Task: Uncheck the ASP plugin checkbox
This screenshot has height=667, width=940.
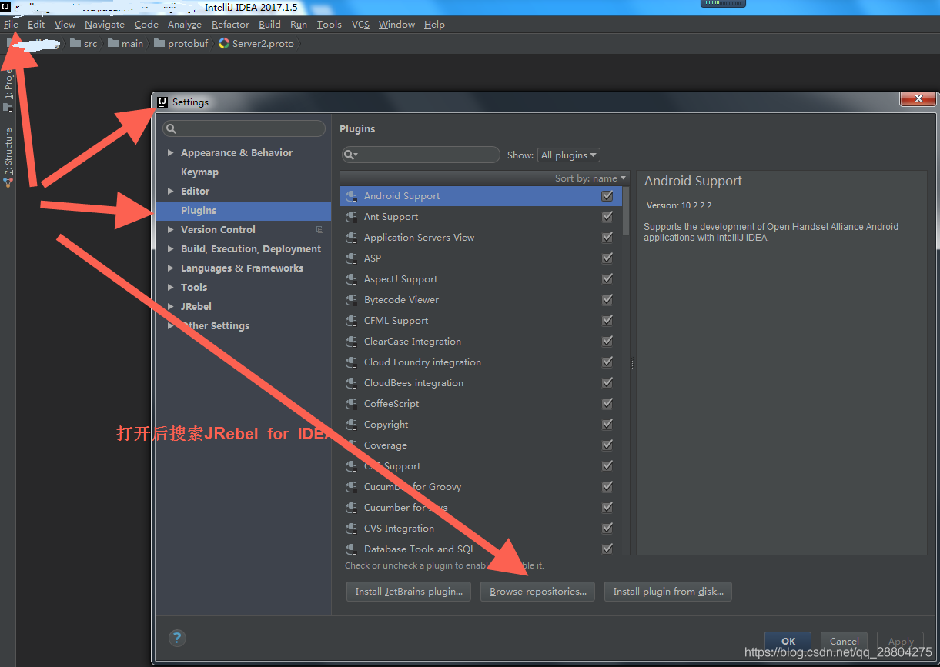Action: click(x=607, y=258)
